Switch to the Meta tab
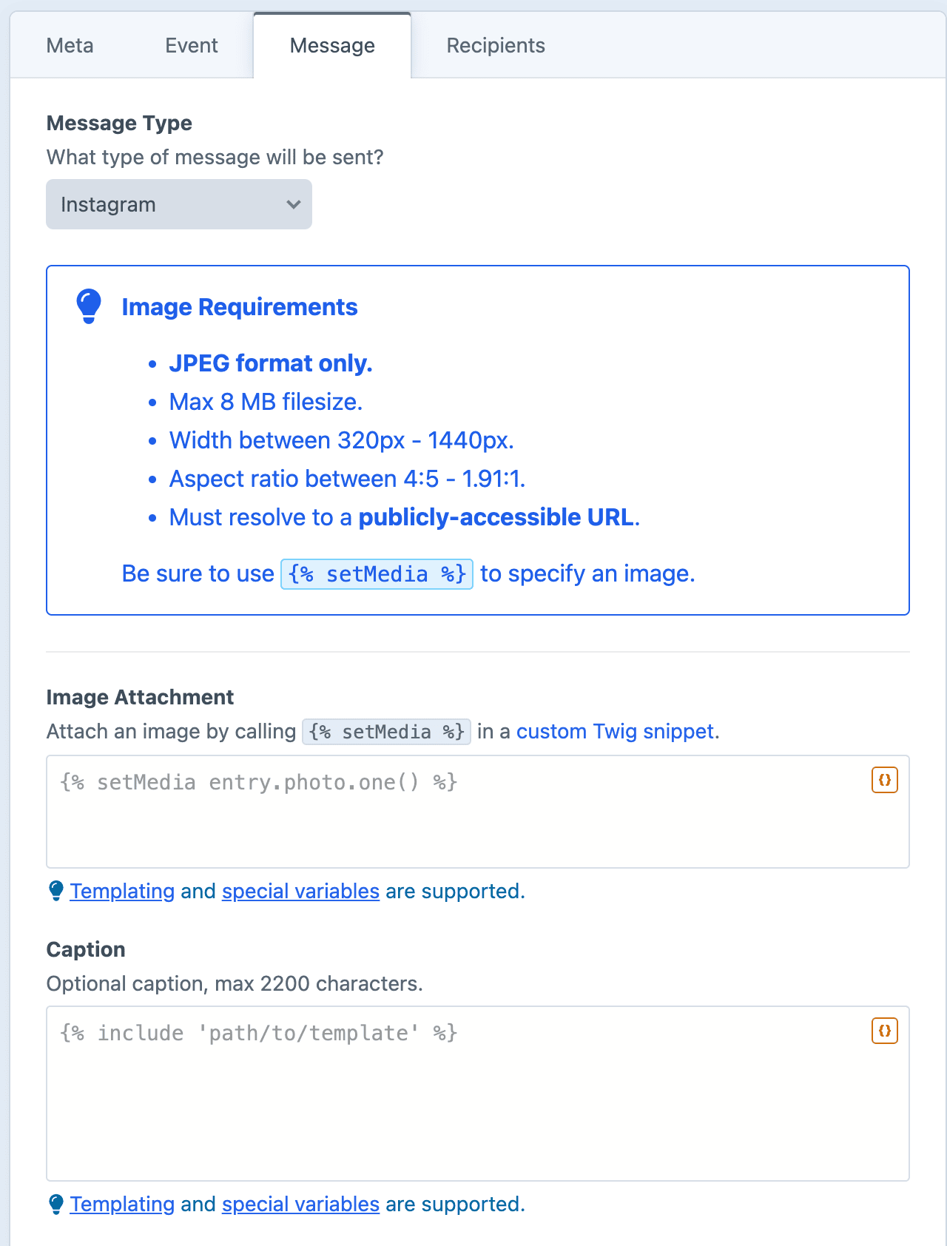This screenshot has width=947, height=1246. (70, 45)
